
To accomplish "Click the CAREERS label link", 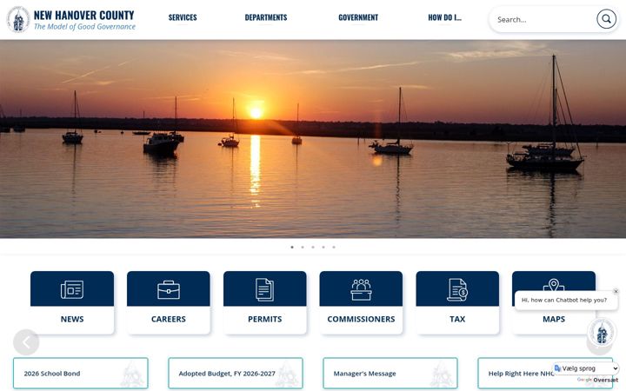I will coord(169,319).
